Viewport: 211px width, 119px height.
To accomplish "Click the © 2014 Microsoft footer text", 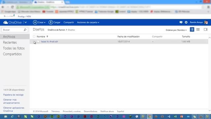I will point(41,111).
